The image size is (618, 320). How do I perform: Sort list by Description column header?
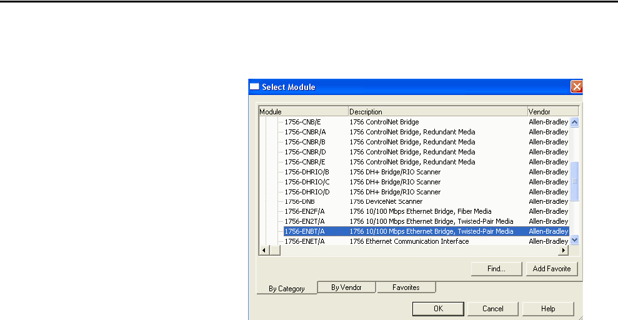[438, 111]
